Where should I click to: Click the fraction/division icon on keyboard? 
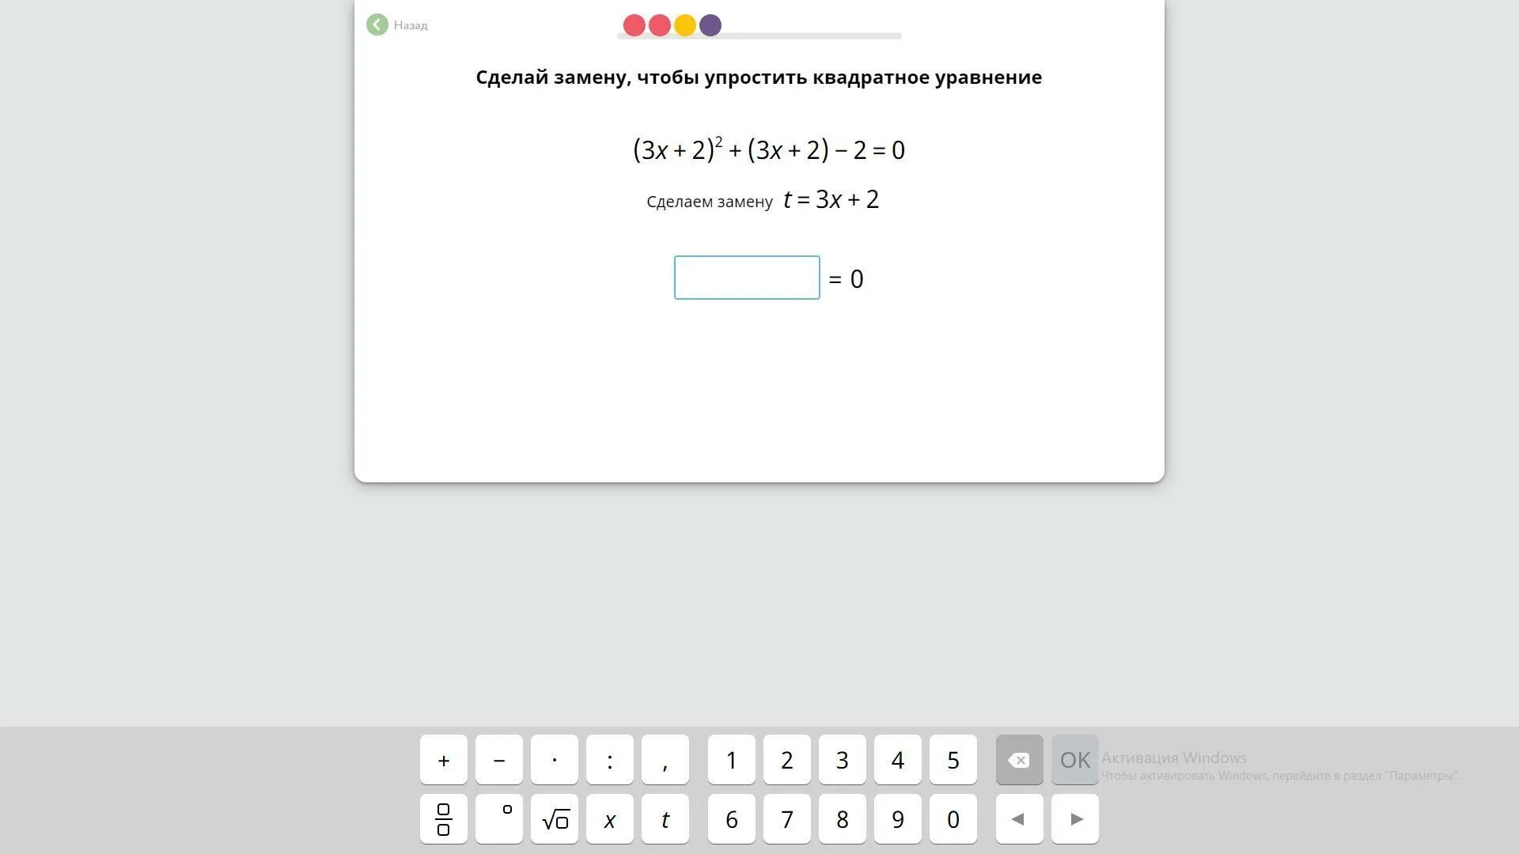(442, 818)
